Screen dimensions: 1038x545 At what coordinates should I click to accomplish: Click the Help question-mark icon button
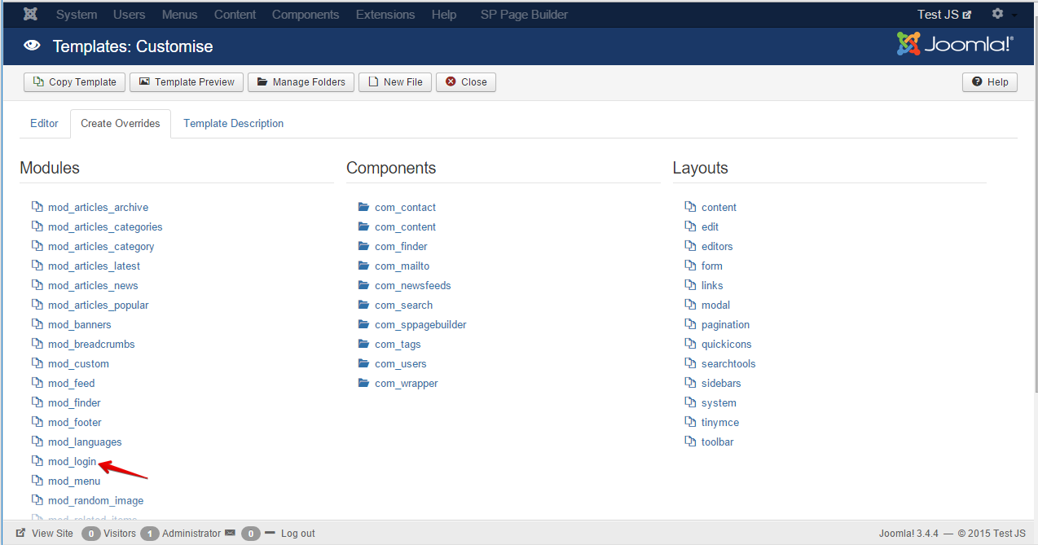[x=975, y=81]
